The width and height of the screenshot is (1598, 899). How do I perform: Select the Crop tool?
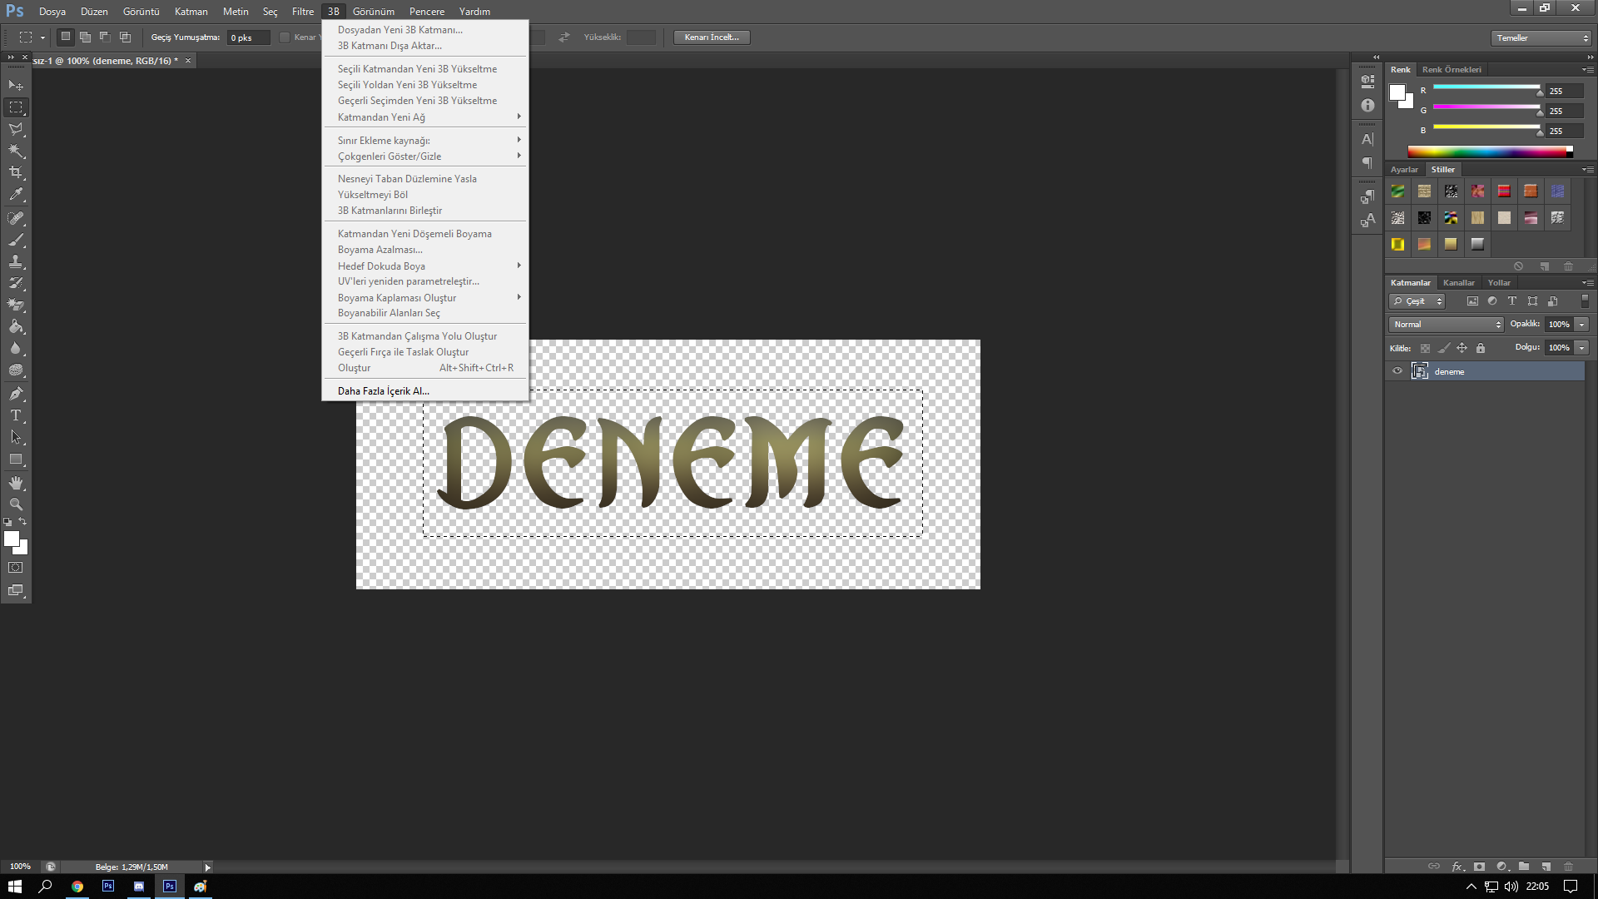[16, 172]
